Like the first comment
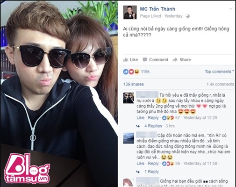The height and width of the screenshot is (187, 236). [141, 118]
